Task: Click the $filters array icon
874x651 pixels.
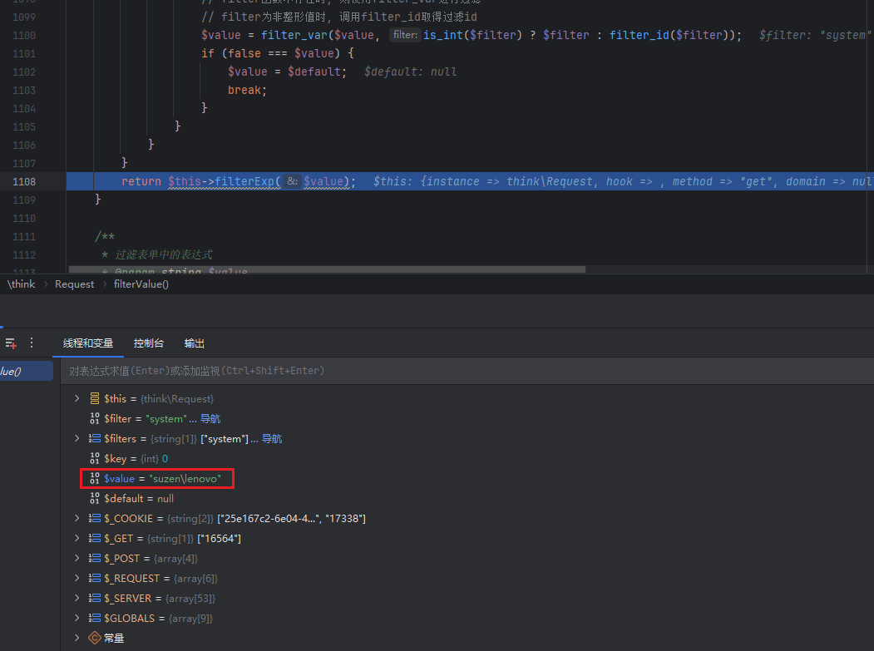Action: 95,439
